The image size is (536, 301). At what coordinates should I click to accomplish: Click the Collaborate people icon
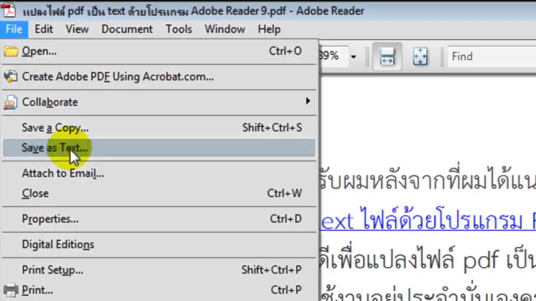coord(10,102)
